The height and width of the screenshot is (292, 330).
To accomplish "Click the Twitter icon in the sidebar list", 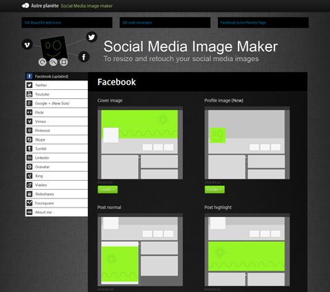I will (x=30, y=85).
